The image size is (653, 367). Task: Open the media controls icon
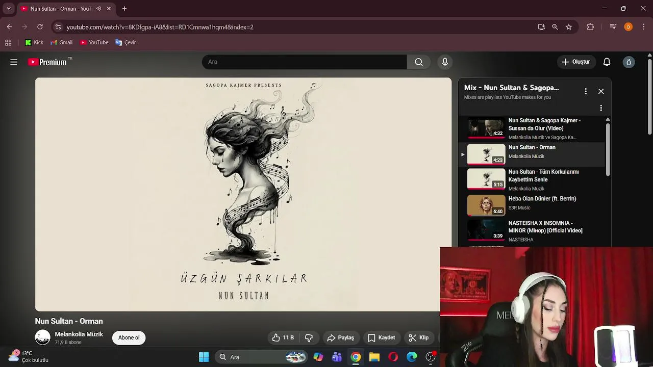click(613, 27)
